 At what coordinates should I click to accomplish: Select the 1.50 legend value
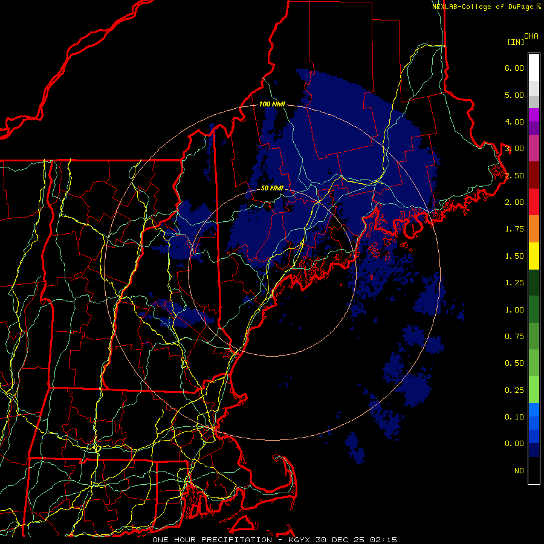[514, 256]
